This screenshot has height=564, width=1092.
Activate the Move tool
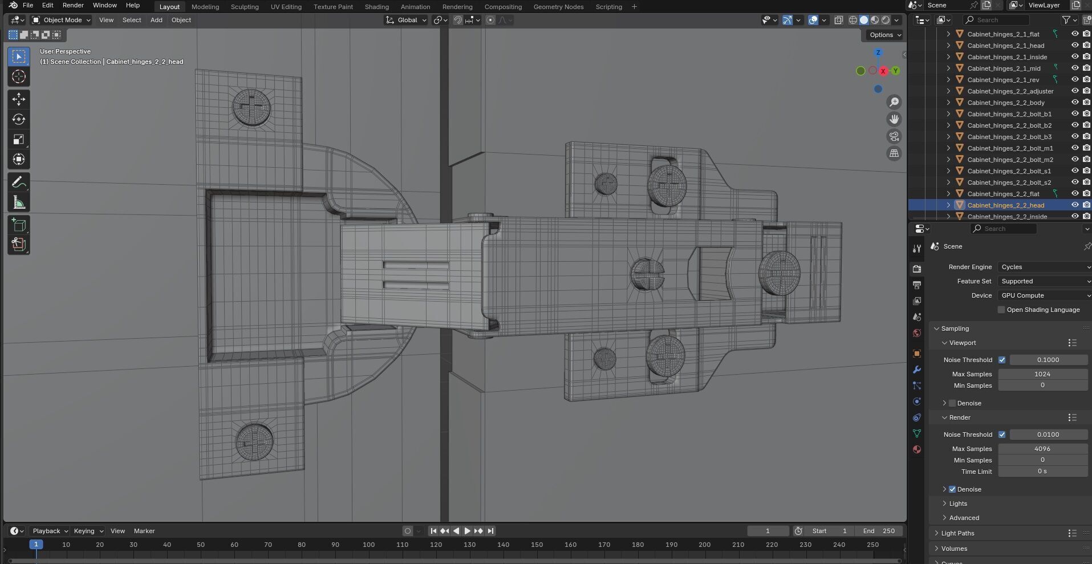19,99
